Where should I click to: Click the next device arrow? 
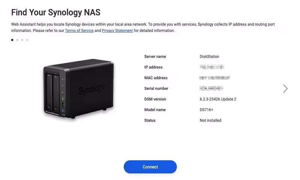pos(285,88)
